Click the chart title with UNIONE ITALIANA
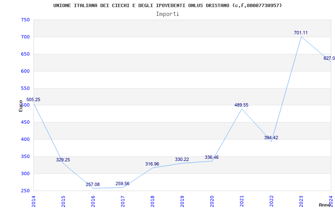This screenshot has height=209, width=335. [167, 5]
